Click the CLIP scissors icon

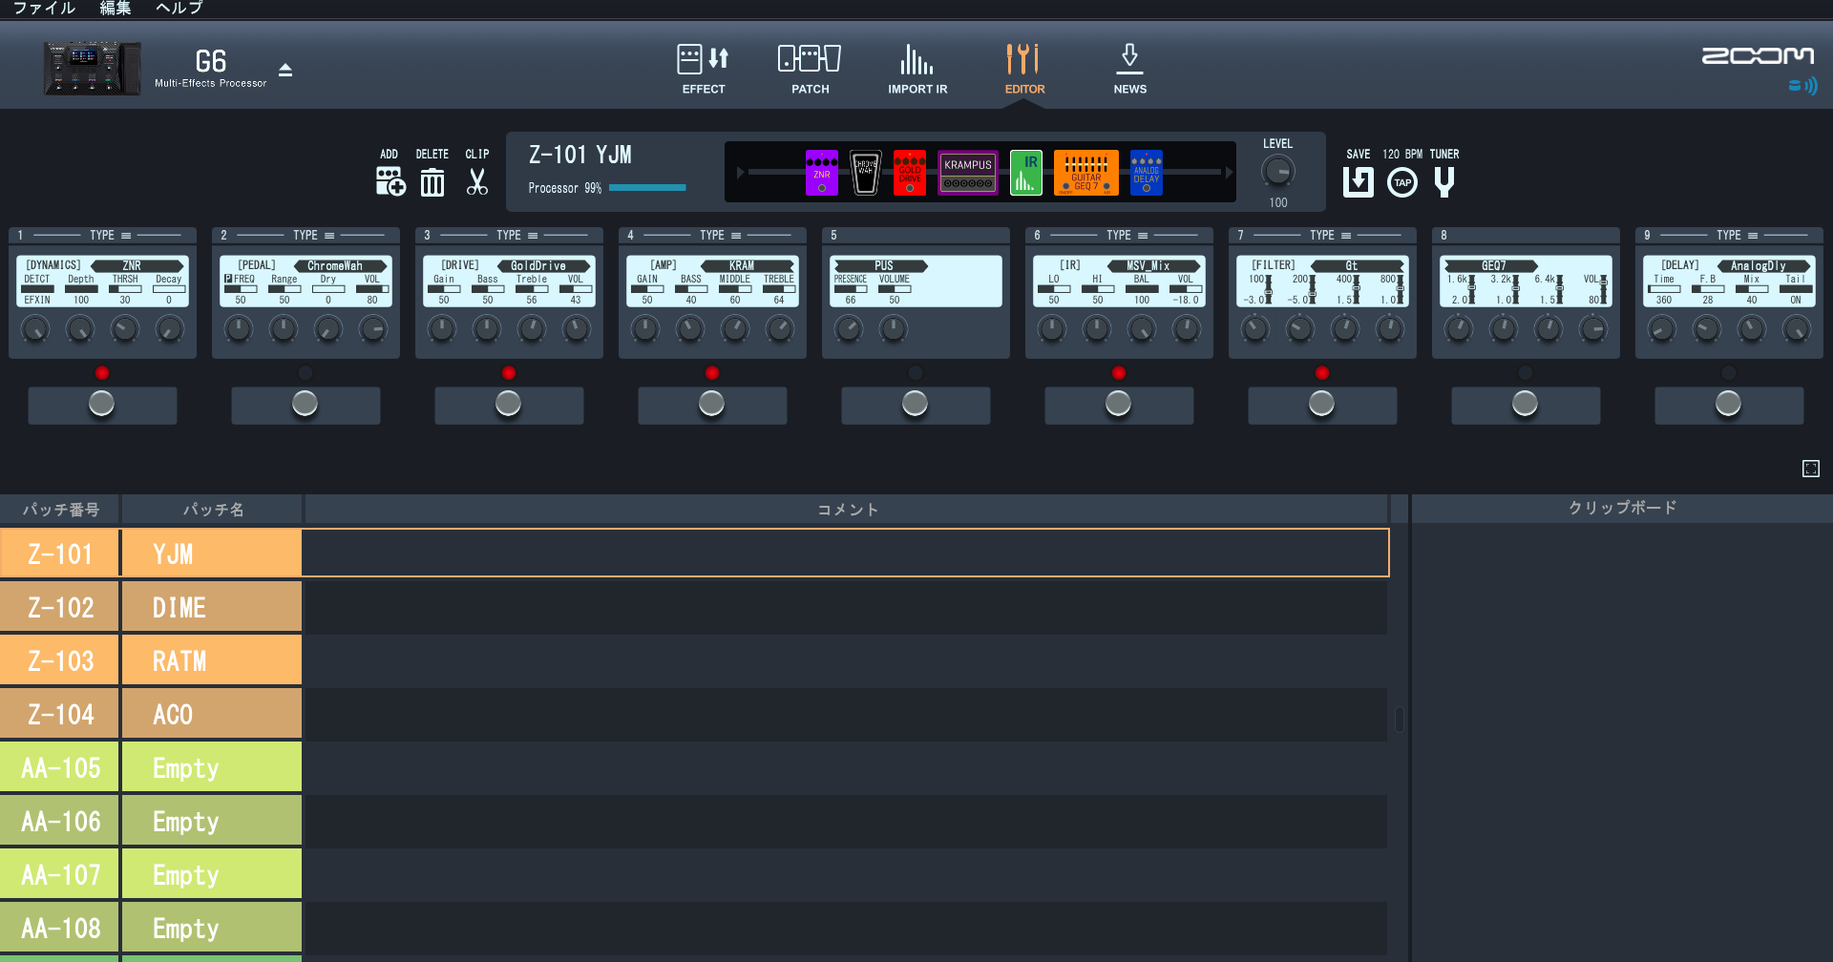point(477,181)
